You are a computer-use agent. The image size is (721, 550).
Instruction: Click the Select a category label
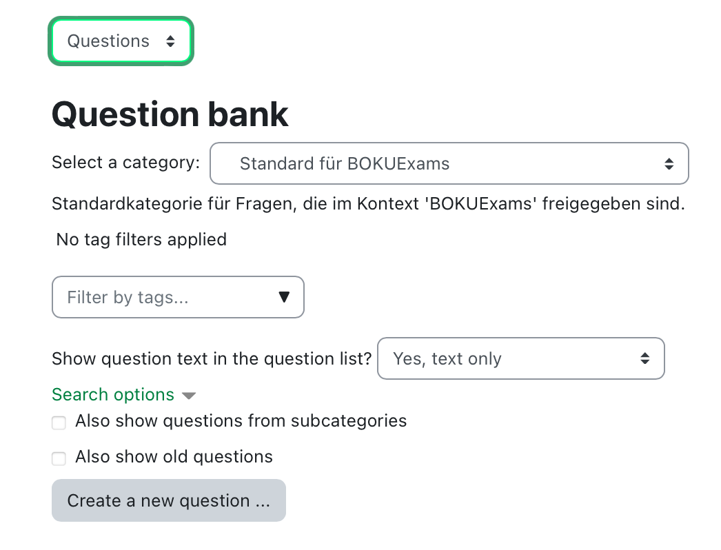pos(125,163)
